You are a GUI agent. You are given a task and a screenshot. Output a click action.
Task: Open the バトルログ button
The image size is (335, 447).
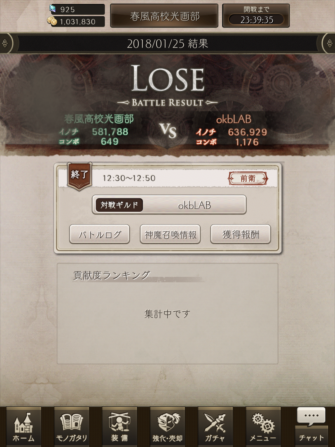100,234
